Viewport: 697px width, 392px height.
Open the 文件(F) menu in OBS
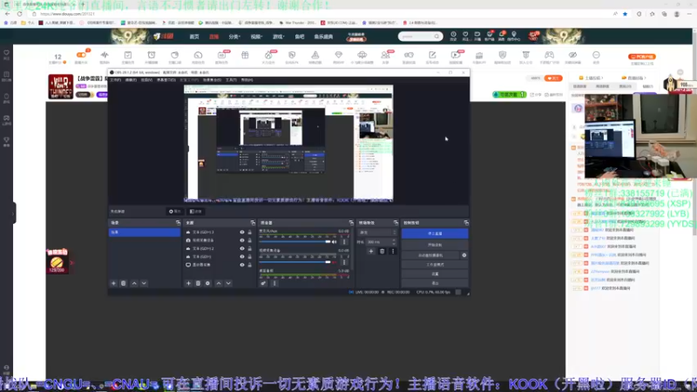[115, 80]
